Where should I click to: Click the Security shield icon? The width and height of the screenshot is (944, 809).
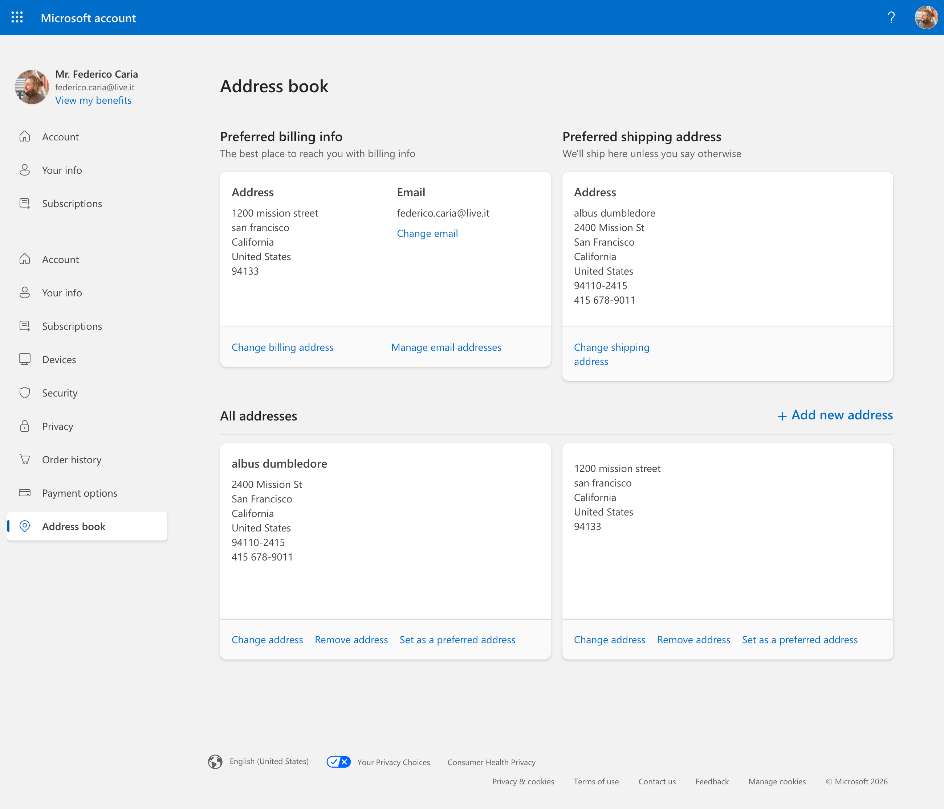[x=25, y=393]
